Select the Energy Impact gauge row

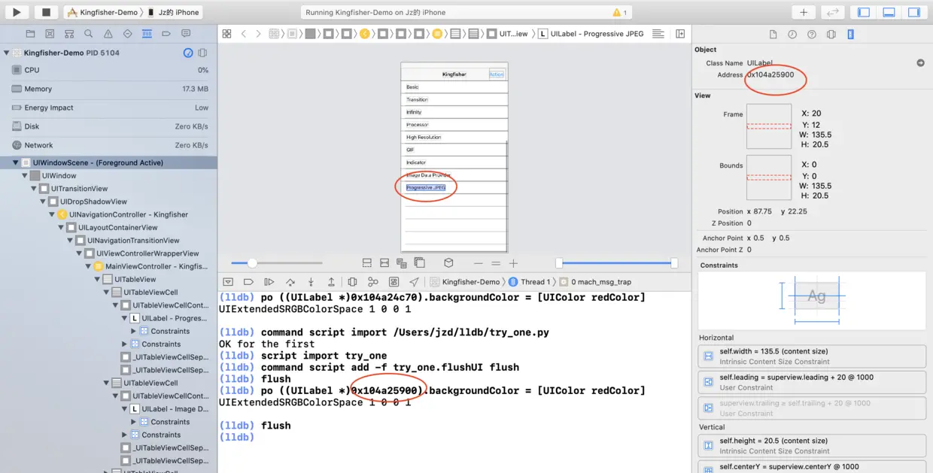click(x=108, y=108)
